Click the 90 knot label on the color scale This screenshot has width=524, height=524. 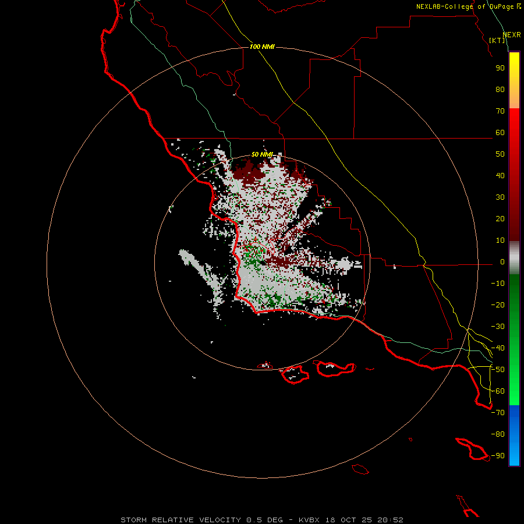click(x=500, y=68)
